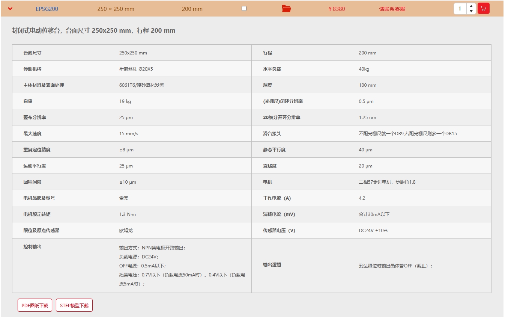The height and width of the screenshot is (317, 505).
Task: Download the PDF图纸 drawing
Action: click(35, 305)
